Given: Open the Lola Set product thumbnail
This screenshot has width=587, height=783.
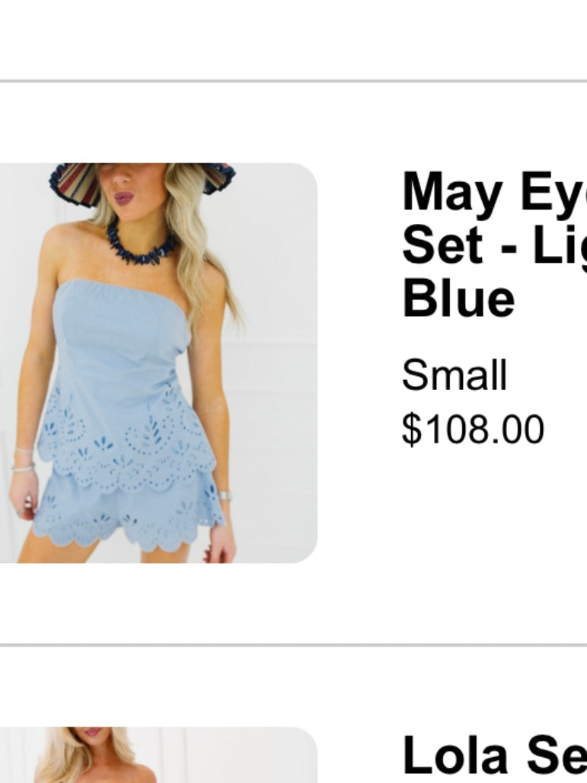Looking at the screenshot, I should (x=158, y=755).
